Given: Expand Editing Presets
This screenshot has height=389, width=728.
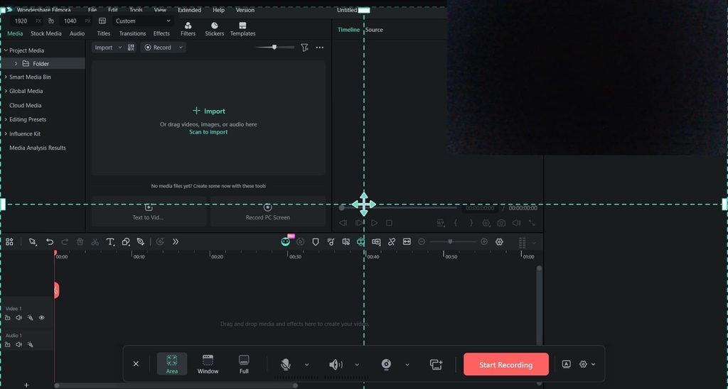Looking at the screenshot, I should [6, 119].
